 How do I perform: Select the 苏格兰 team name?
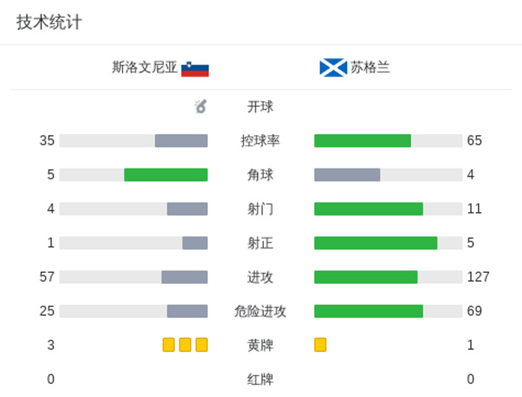(x=370, y=67)
